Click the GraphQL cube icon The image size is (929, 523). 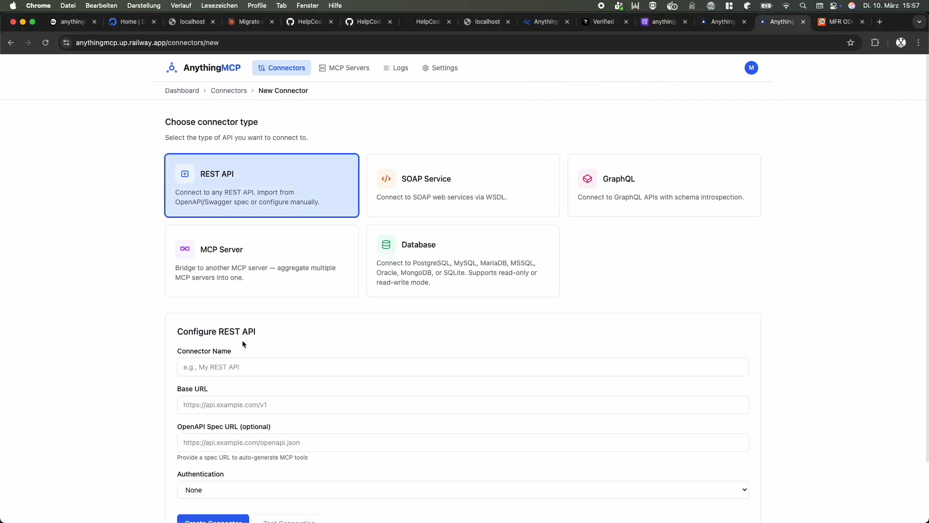pyautogui.click(x=587, y=179)
